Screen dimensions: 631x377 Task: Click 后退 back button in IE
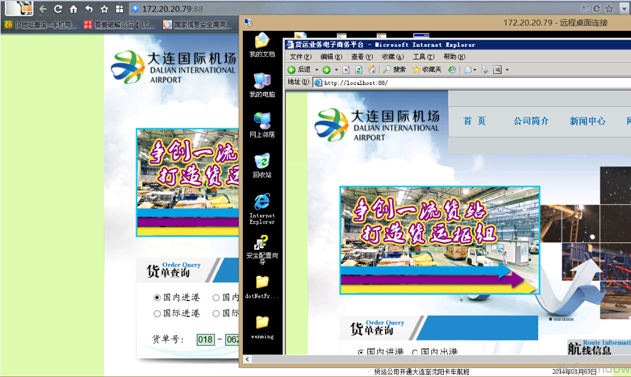(299, 70)
